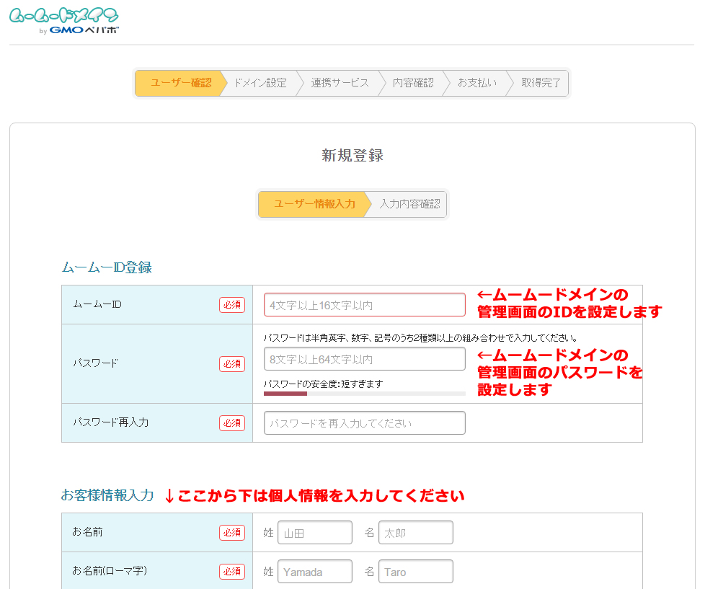Click the 必須 badge beside お名前
The height and width of the screenshot is (589, 705).
[231, 532]
